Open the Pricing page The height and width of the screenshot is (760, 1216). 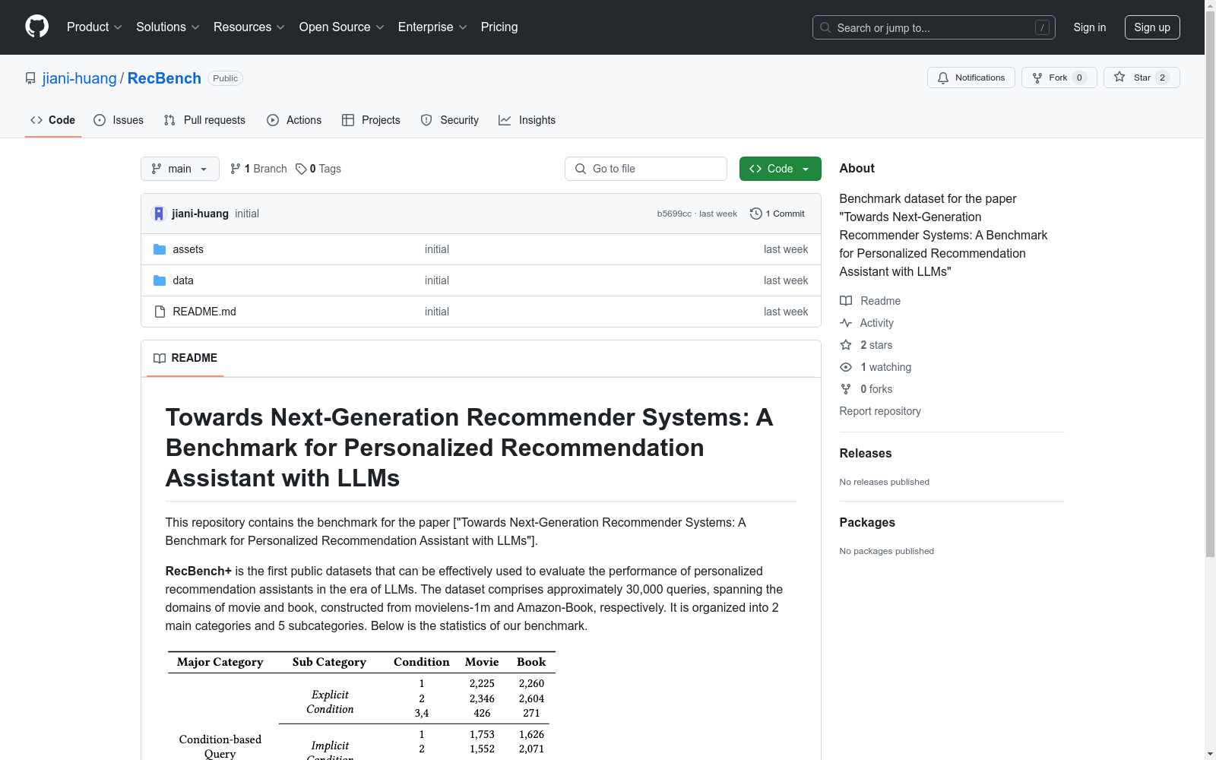pos(499,27)
